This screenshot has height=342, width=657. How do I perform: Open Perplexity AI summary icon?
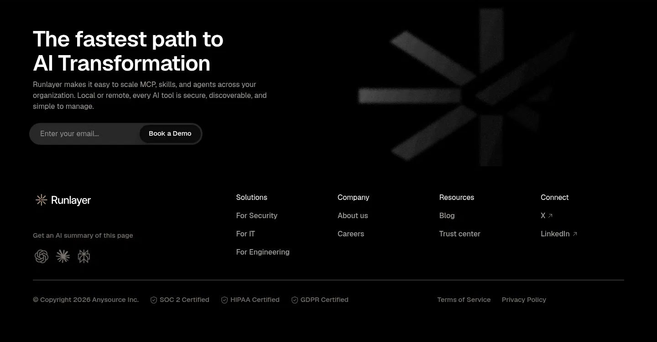84,256
